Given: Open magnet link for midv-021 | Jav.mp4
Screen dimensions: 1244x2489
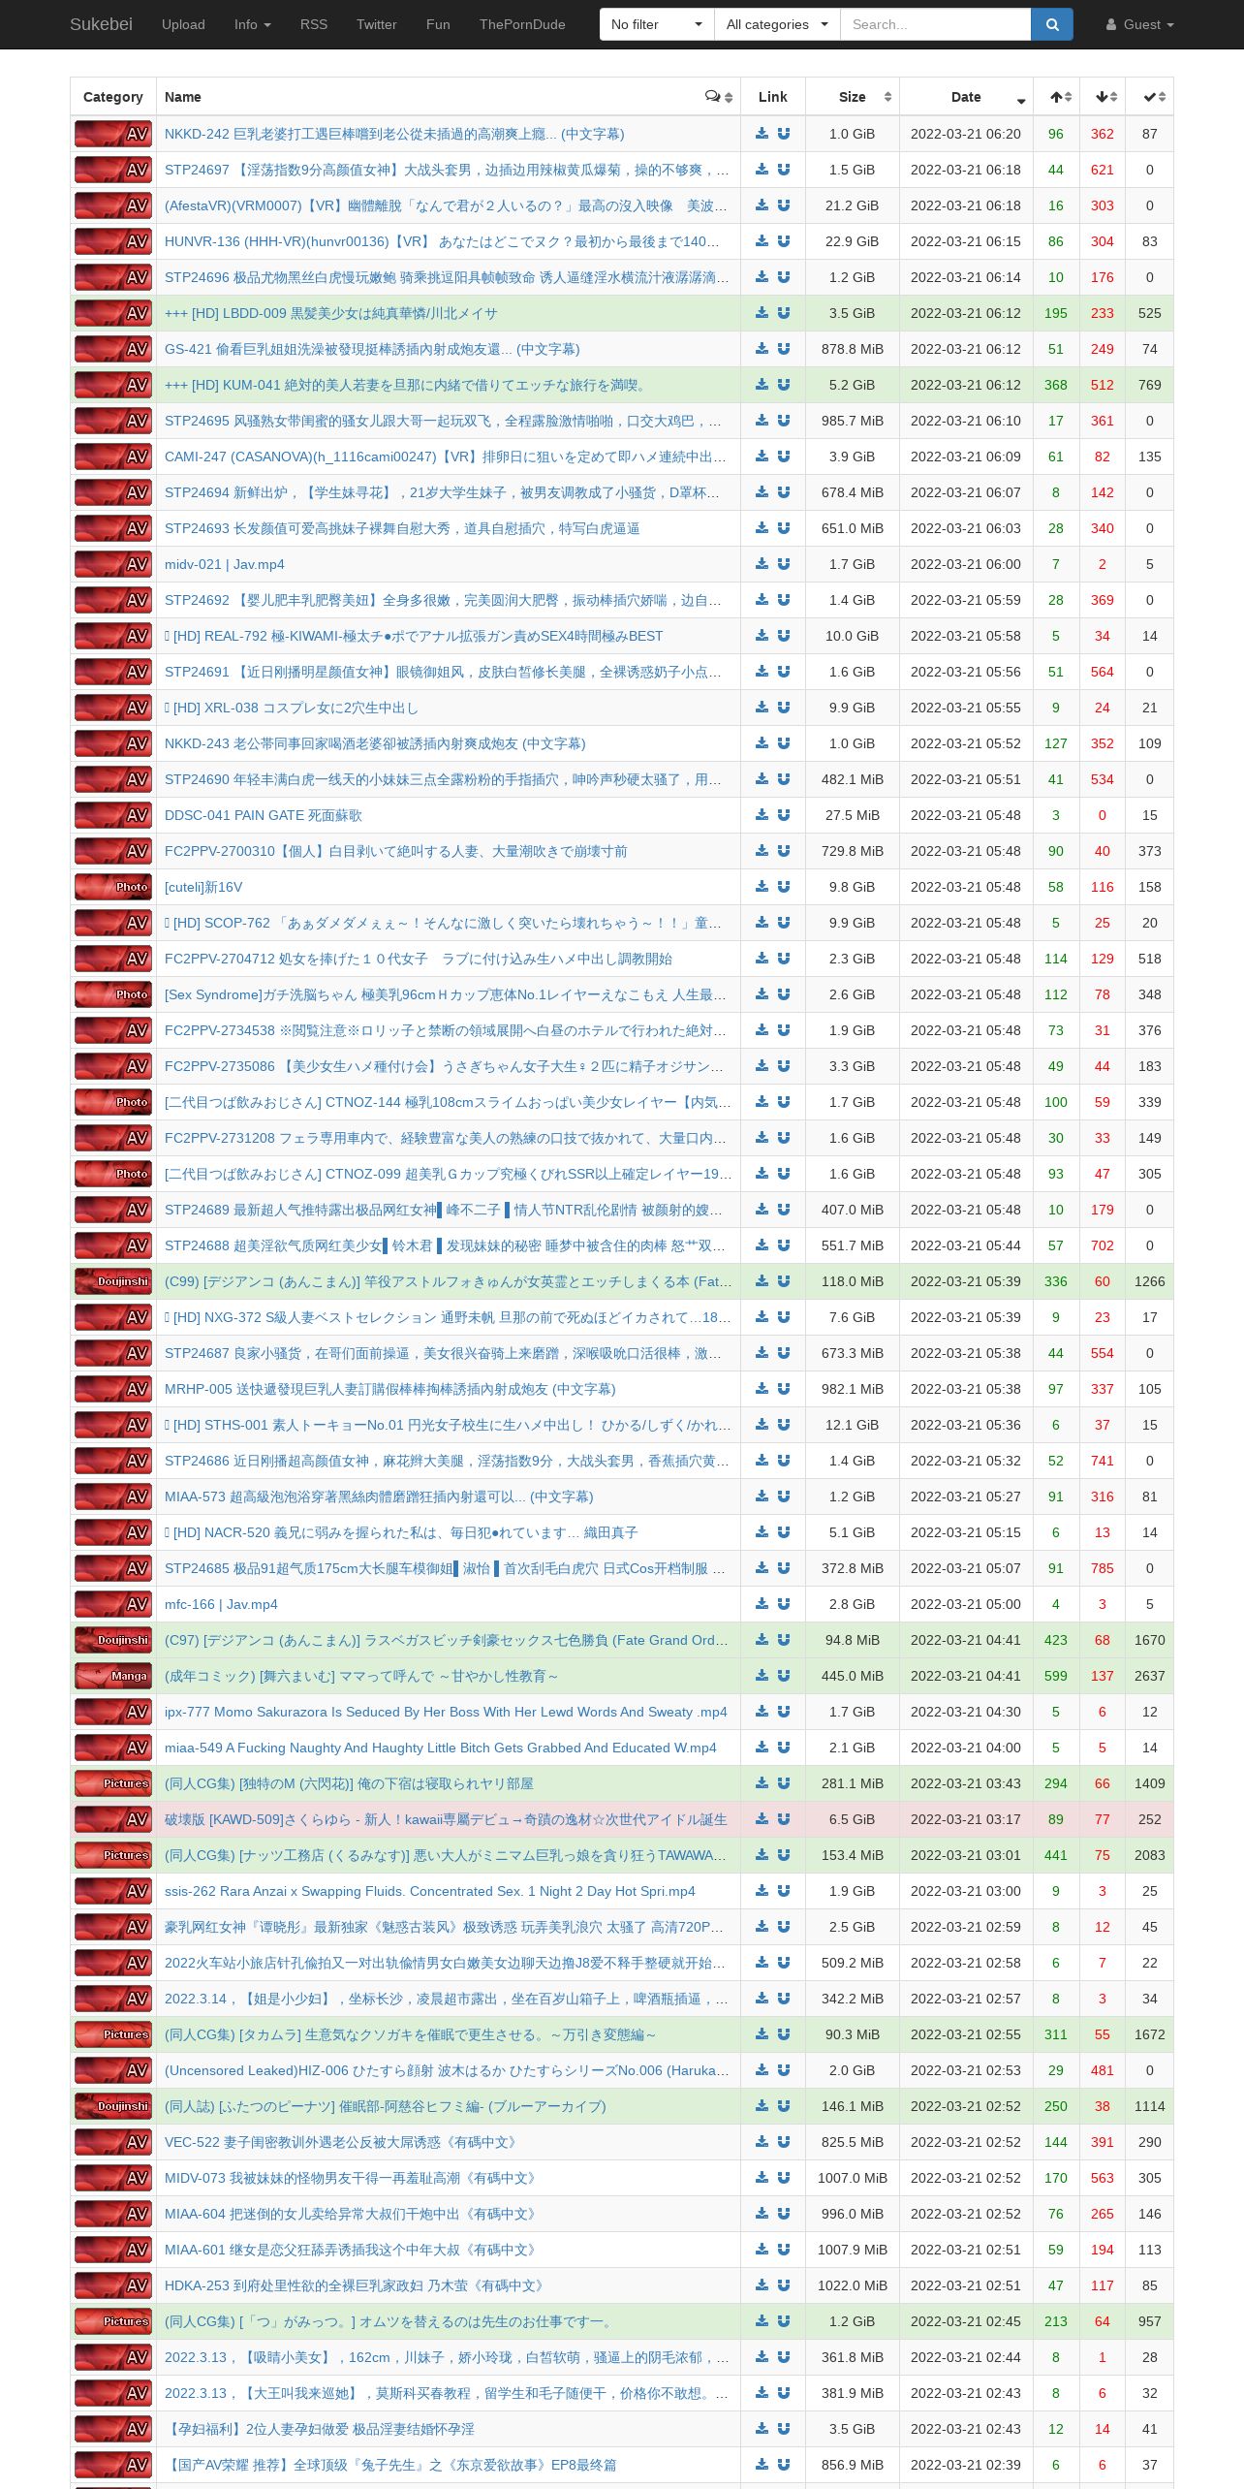Looking at the screenshot, I should tap(784, 564).
